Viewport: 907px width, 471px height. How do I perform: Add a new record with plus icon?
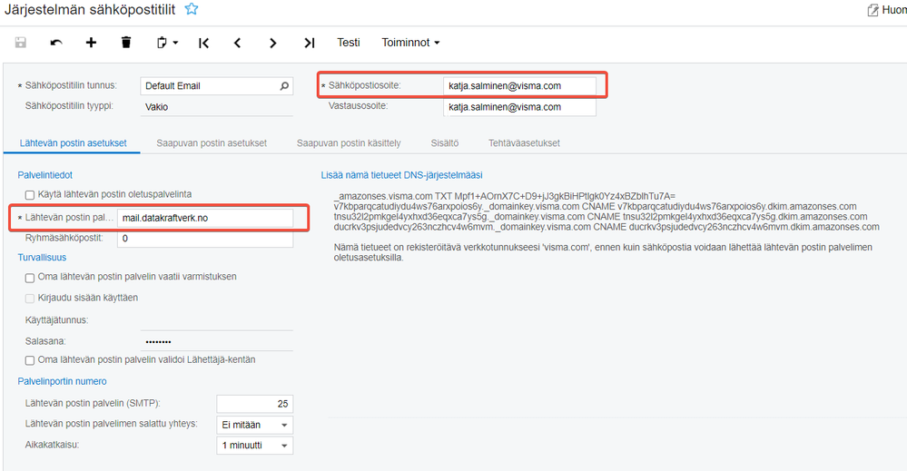91,43
